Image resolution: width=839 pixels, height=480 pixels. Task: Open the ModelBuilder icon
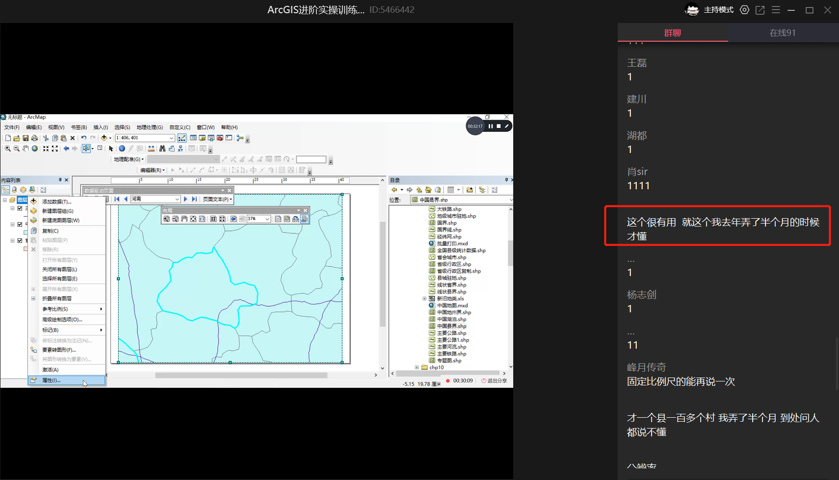(240, 138)
